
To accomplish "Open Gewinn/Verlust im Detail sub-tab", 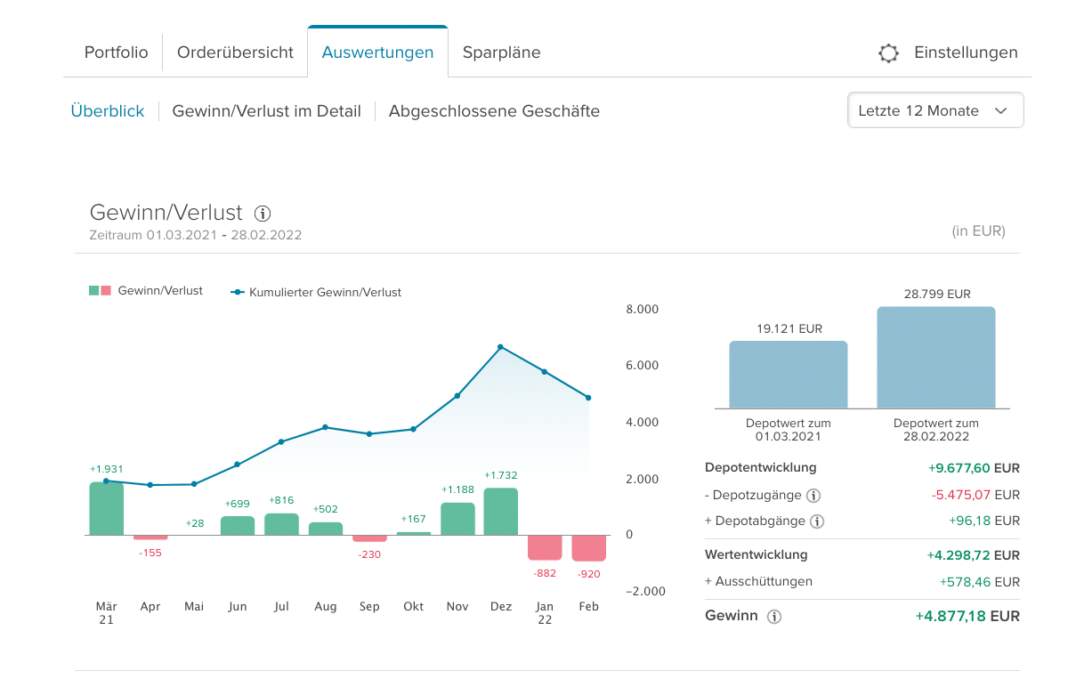I will tap(267, 111).
